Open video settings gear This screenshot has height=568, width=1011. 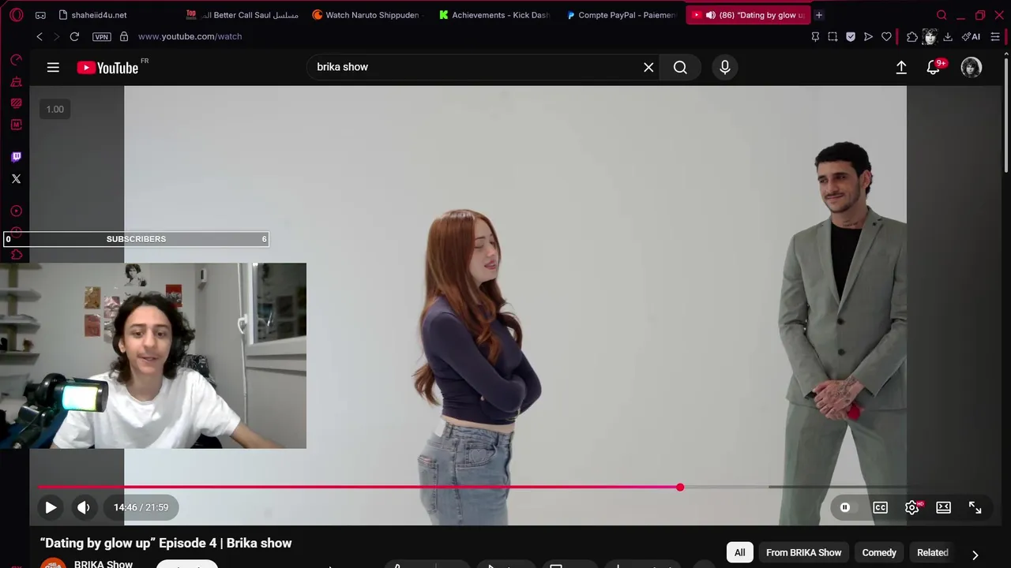tap(912, 507)
